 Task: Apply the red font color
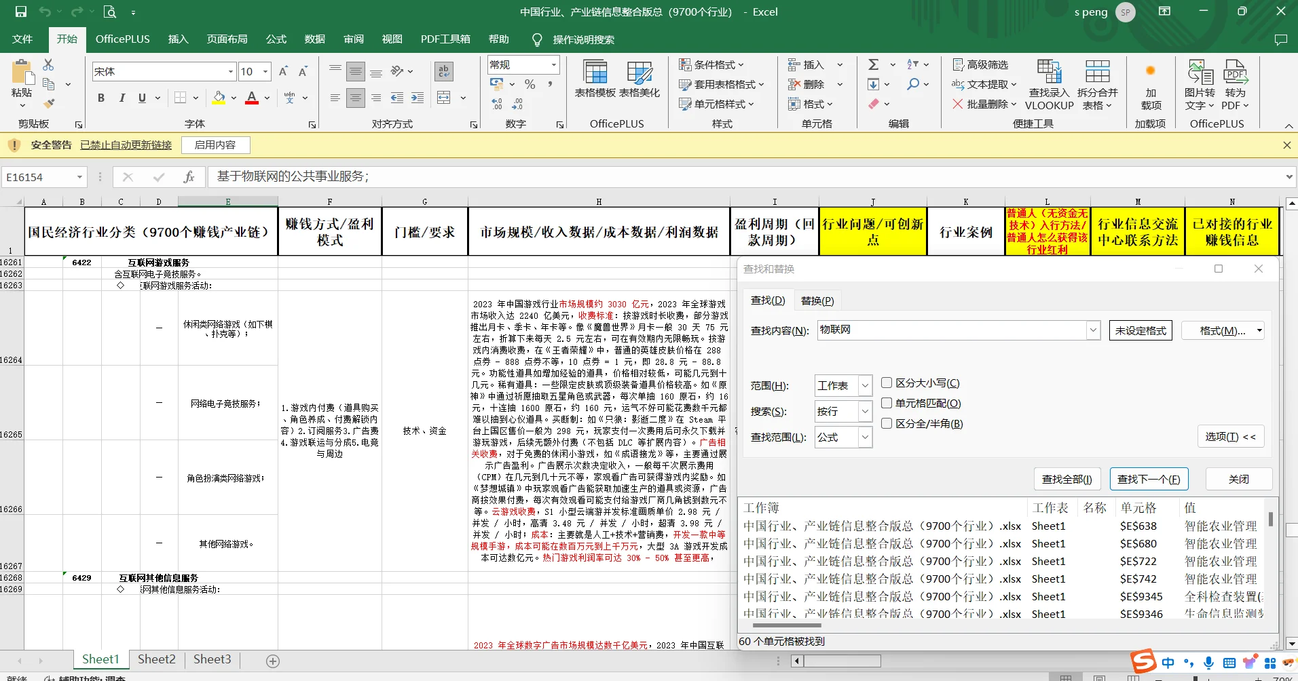tap(252, 98)
